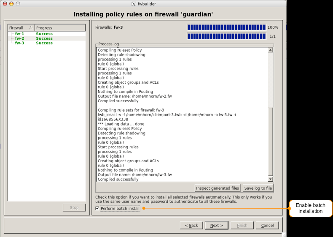Click the Inspect generated files button
This screenshot has height=237, width=333.
217,188
